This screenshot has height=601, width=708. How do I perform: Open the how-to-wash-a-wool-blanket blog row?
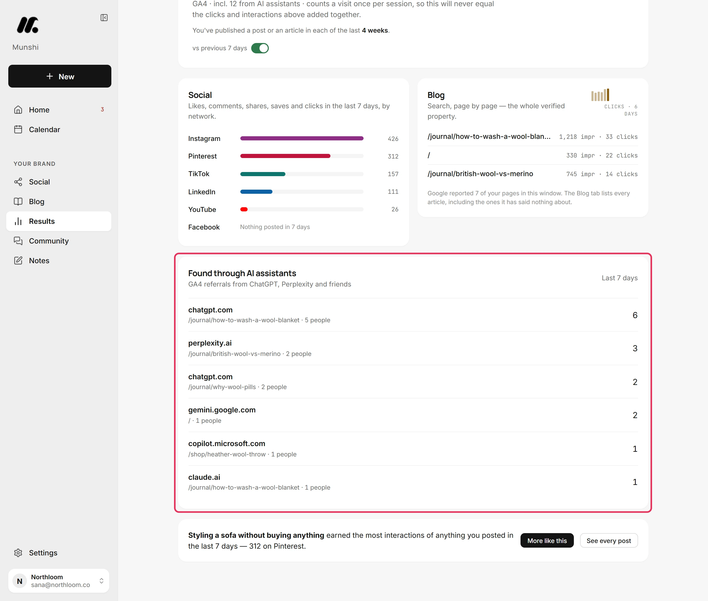coord(532,137)
